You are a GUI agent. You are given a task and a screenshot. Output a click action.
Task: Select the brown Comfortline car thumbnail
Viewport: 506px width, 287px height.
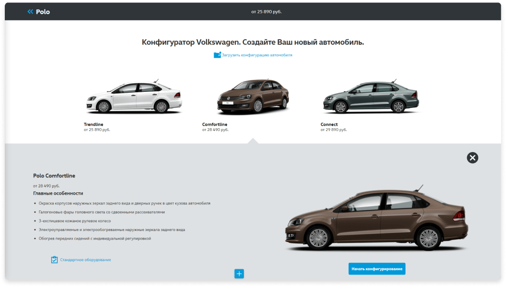click(x=253, y=97)
